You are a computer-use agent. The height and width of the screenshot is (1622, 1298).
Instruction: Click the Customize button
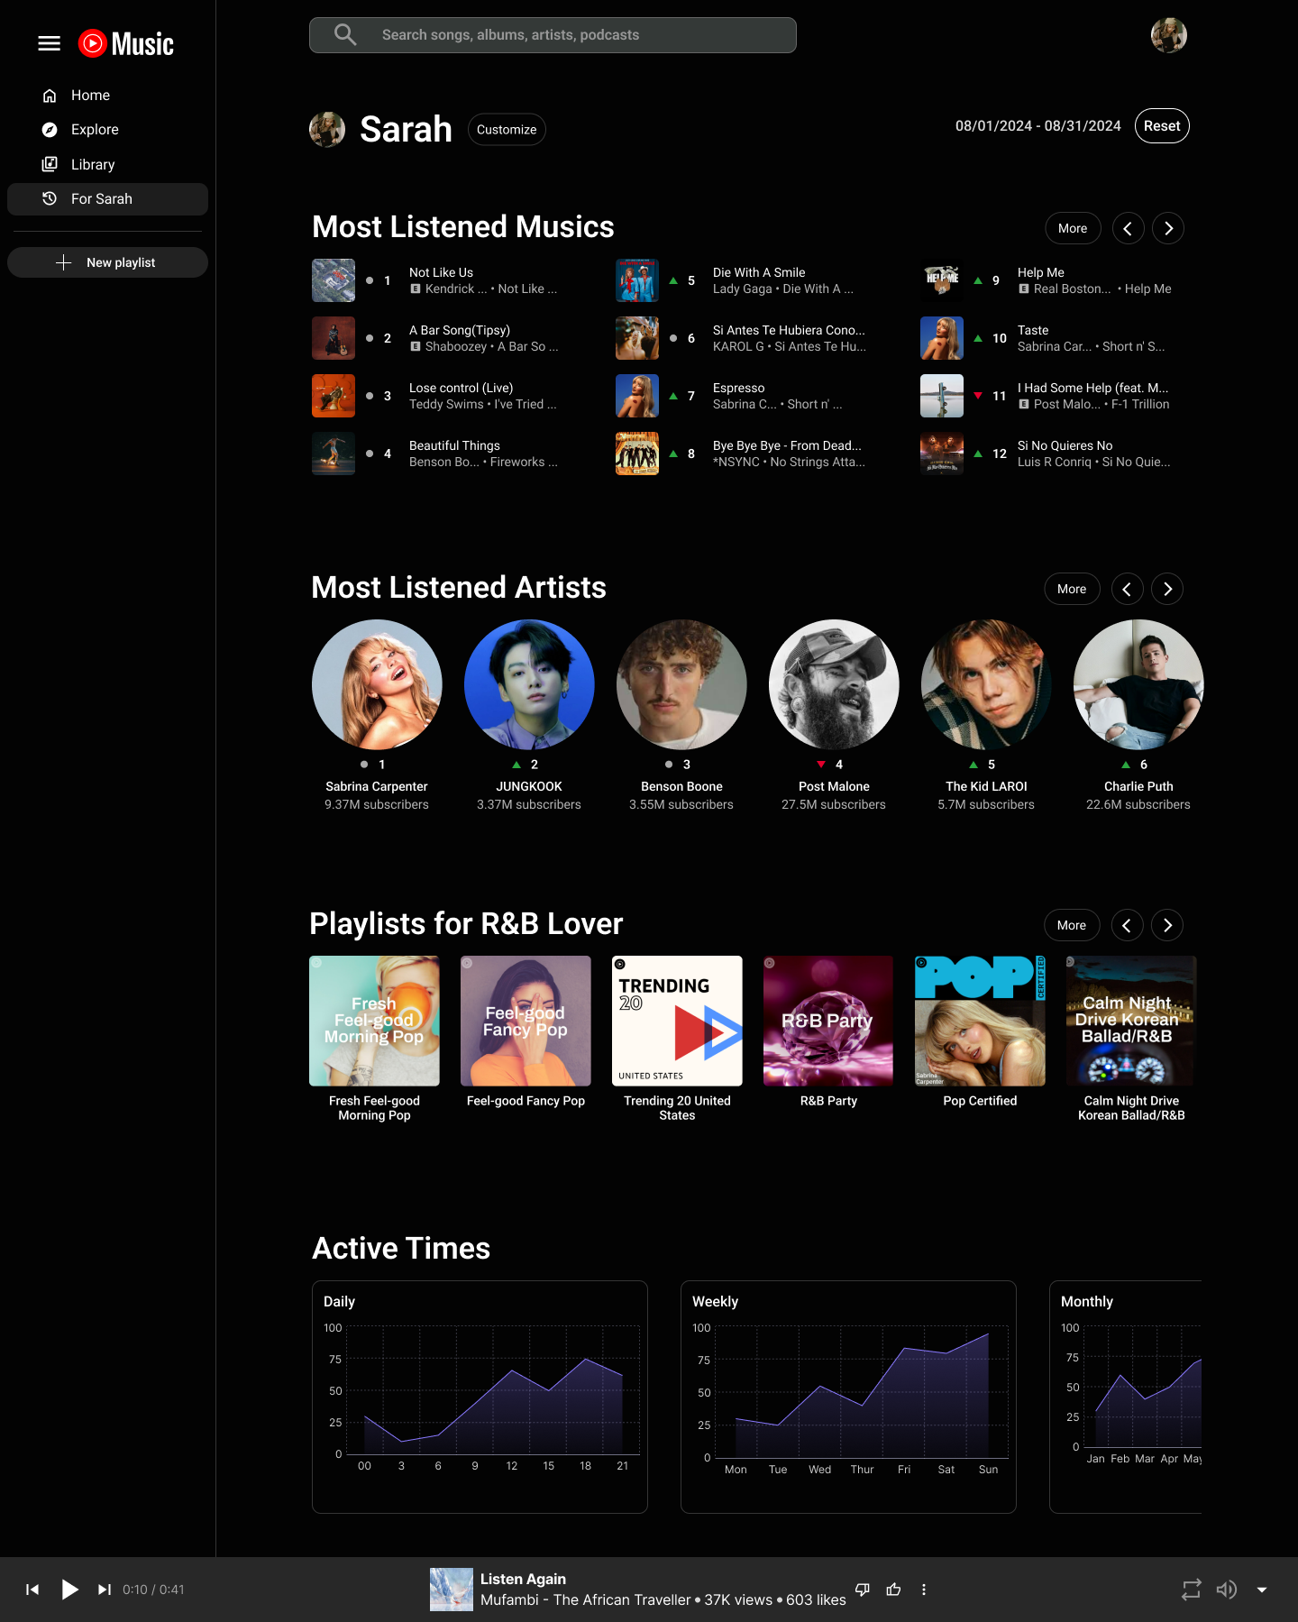[507, 129]
